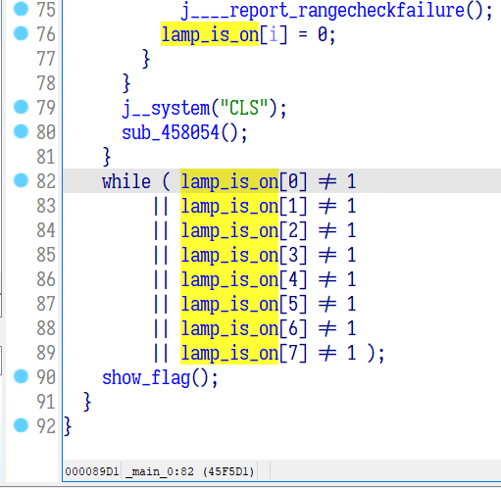Click the breakpoint dot at line 92
The width and height of the screenshot is (501, 488).
pyautogui.click(x=21, y=425)
